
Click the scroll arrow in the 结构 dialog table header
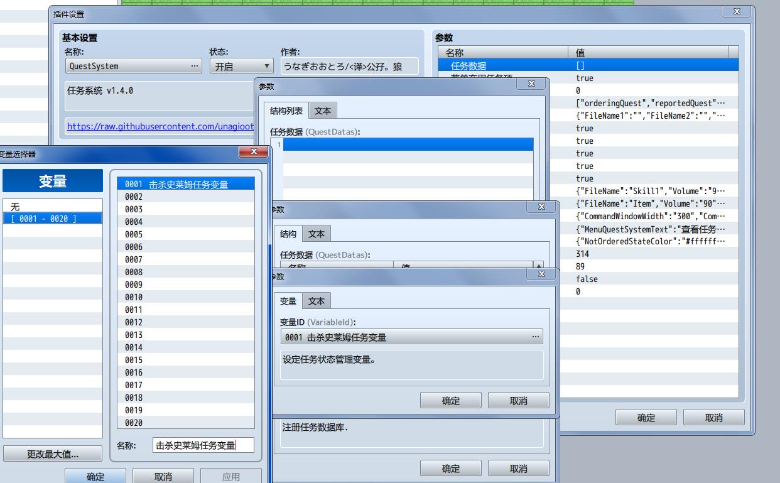coord(538,266)
